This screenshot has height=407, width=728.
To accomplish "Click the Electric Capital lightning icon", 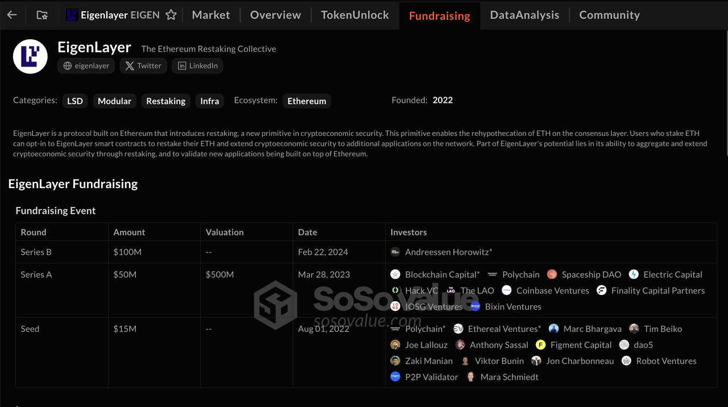I will (x=634, y=275).
